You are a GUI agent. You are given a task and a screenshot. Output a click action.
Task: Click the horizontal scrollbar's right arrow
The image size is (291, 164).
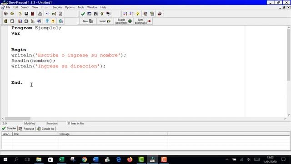tap(285, 118)
